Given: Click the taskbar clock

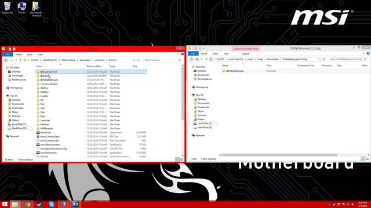Looking at the screenshot, I should coord(362,204).
